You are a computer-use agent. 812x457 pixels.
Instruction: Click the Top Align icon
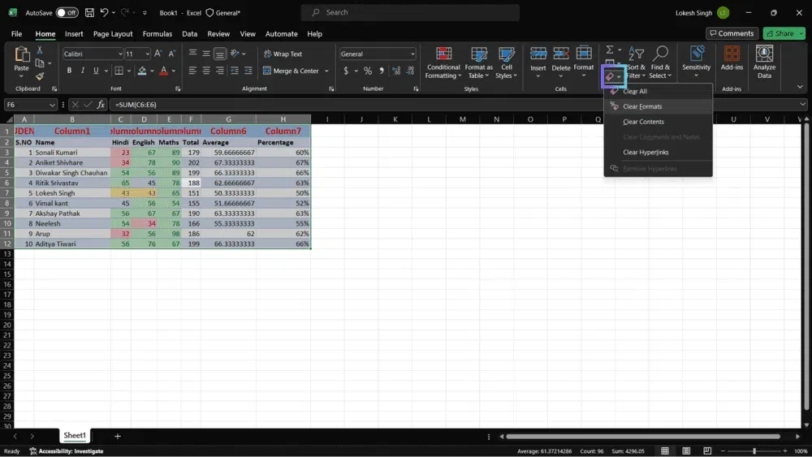click(192, 54)
